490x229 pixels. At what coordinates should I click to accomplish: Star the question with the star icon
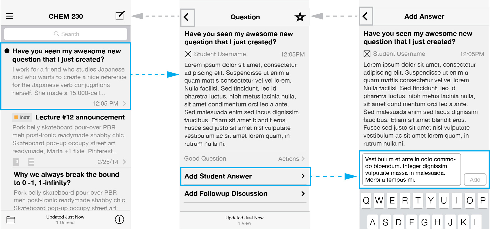pos(300,17)
